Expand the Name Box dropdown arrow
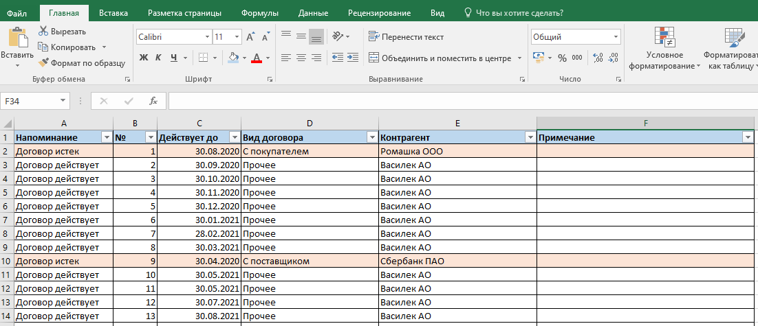The image size is (758, 326). click(63, 102)
